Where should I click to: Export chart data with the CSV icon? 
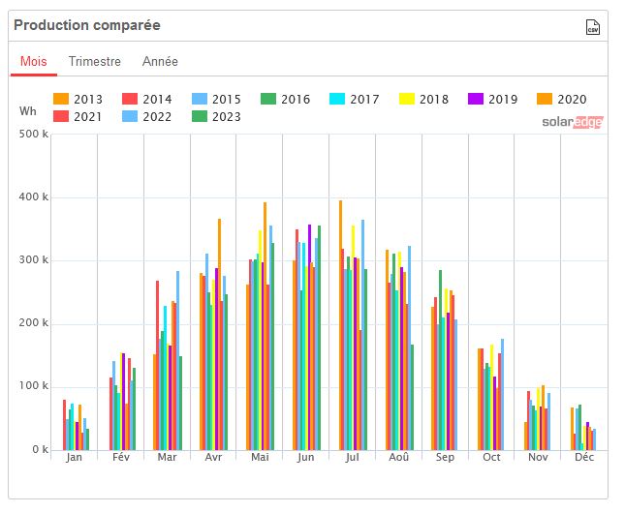pos(593,27)
